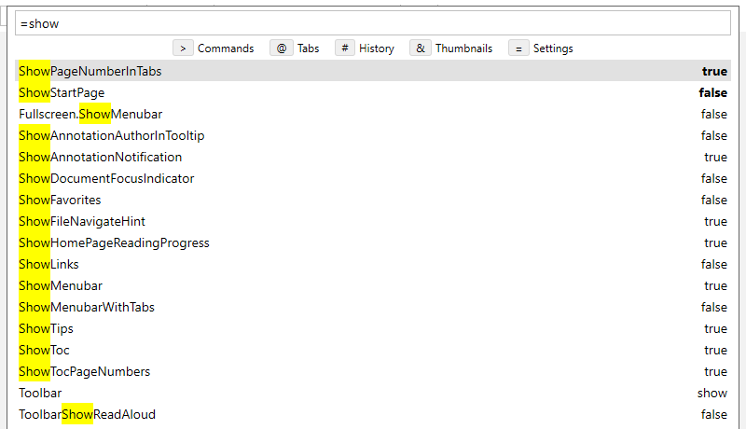746x429 pixels.
Task: Select the ShowMenubar setting row
Action: [372, 285]
